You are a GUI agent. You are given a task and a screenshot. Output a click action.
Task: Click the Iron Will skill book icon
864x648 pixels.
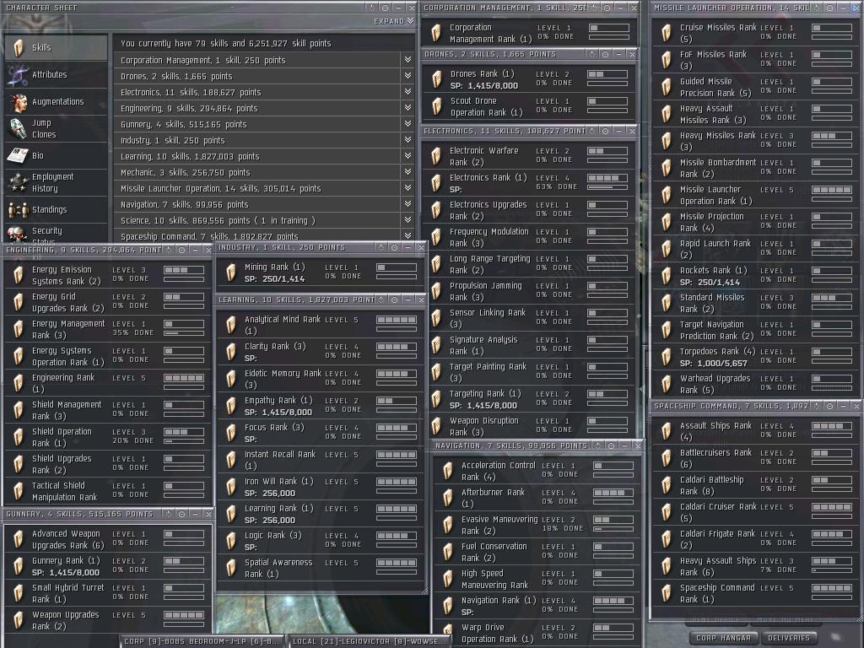[x=231, y=487]
